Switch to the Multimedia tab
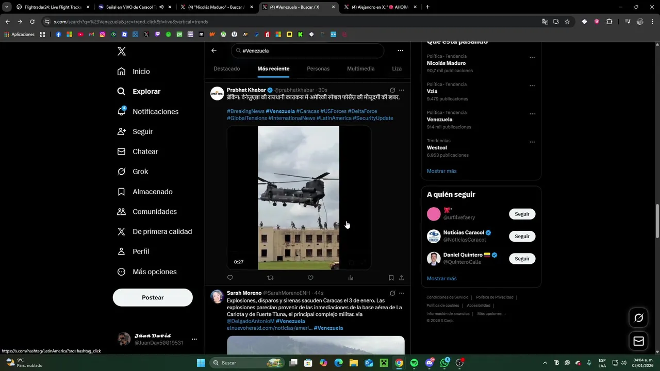The image size is (660, 371). click(x=360, y=69)
